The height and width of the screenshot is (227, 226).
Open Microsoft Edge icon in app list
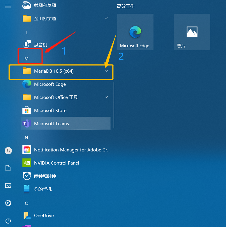click(27, 84)
